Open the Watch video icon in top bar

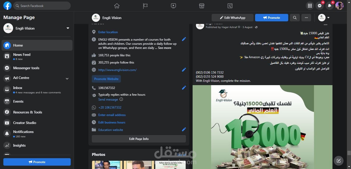[173, 6]
